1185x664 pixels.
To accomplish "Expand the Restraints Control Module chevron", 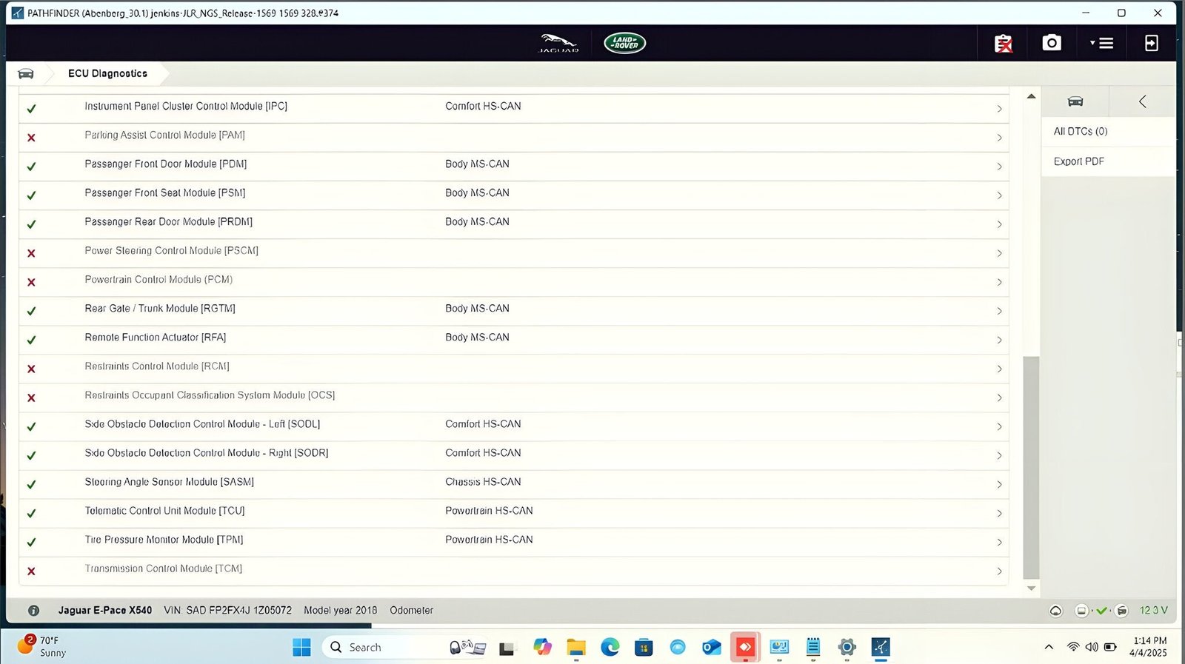I will point(999,369).
